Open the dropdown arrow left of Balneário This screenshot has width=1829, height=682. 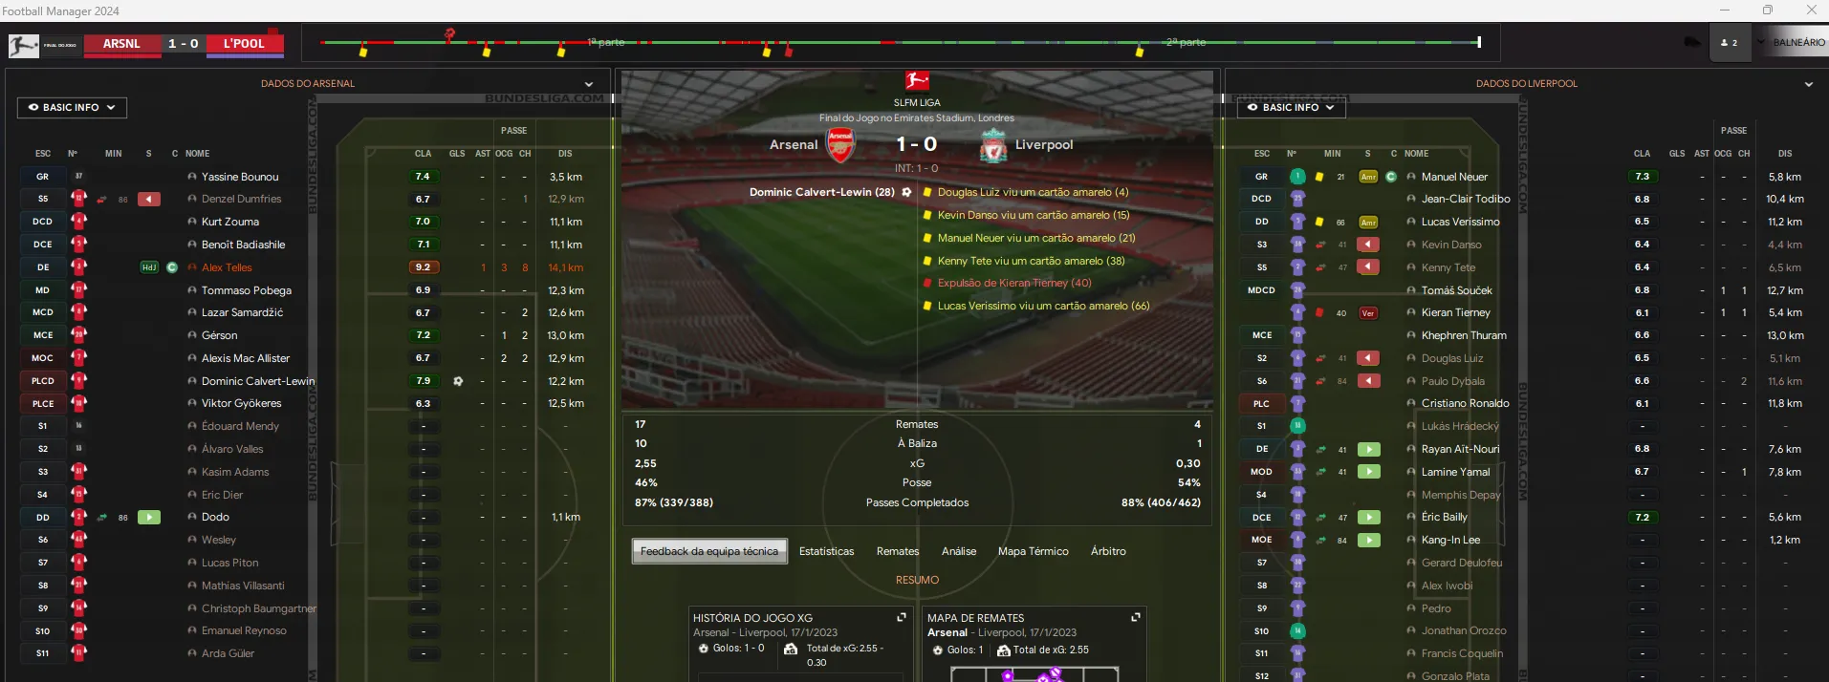pyautogui.click(x=1760, y=43)
